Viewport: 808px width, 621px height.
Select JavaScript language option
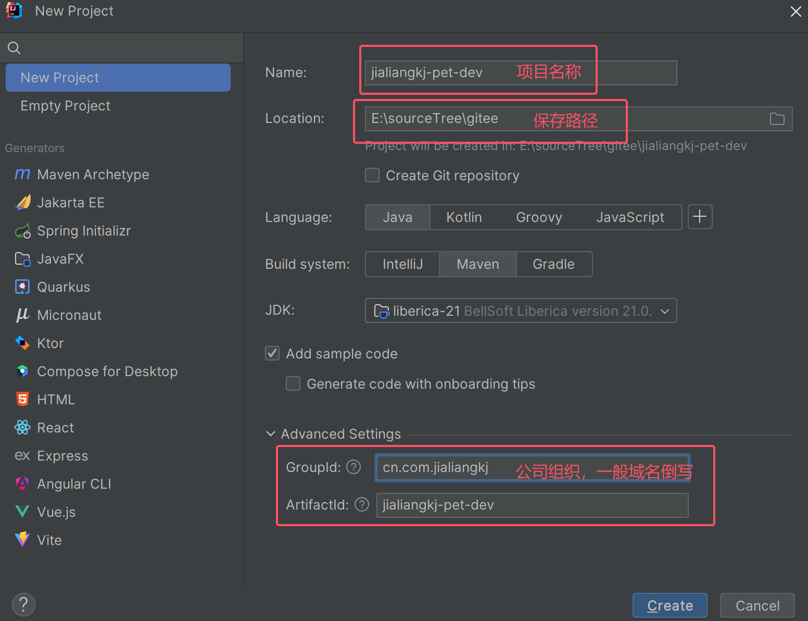630,217
